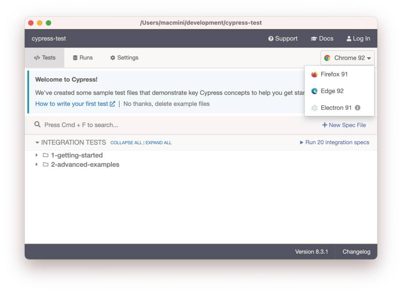Select Edge 92 from browser list
This screenshot has height=292, width=402.
coord(339,91)
